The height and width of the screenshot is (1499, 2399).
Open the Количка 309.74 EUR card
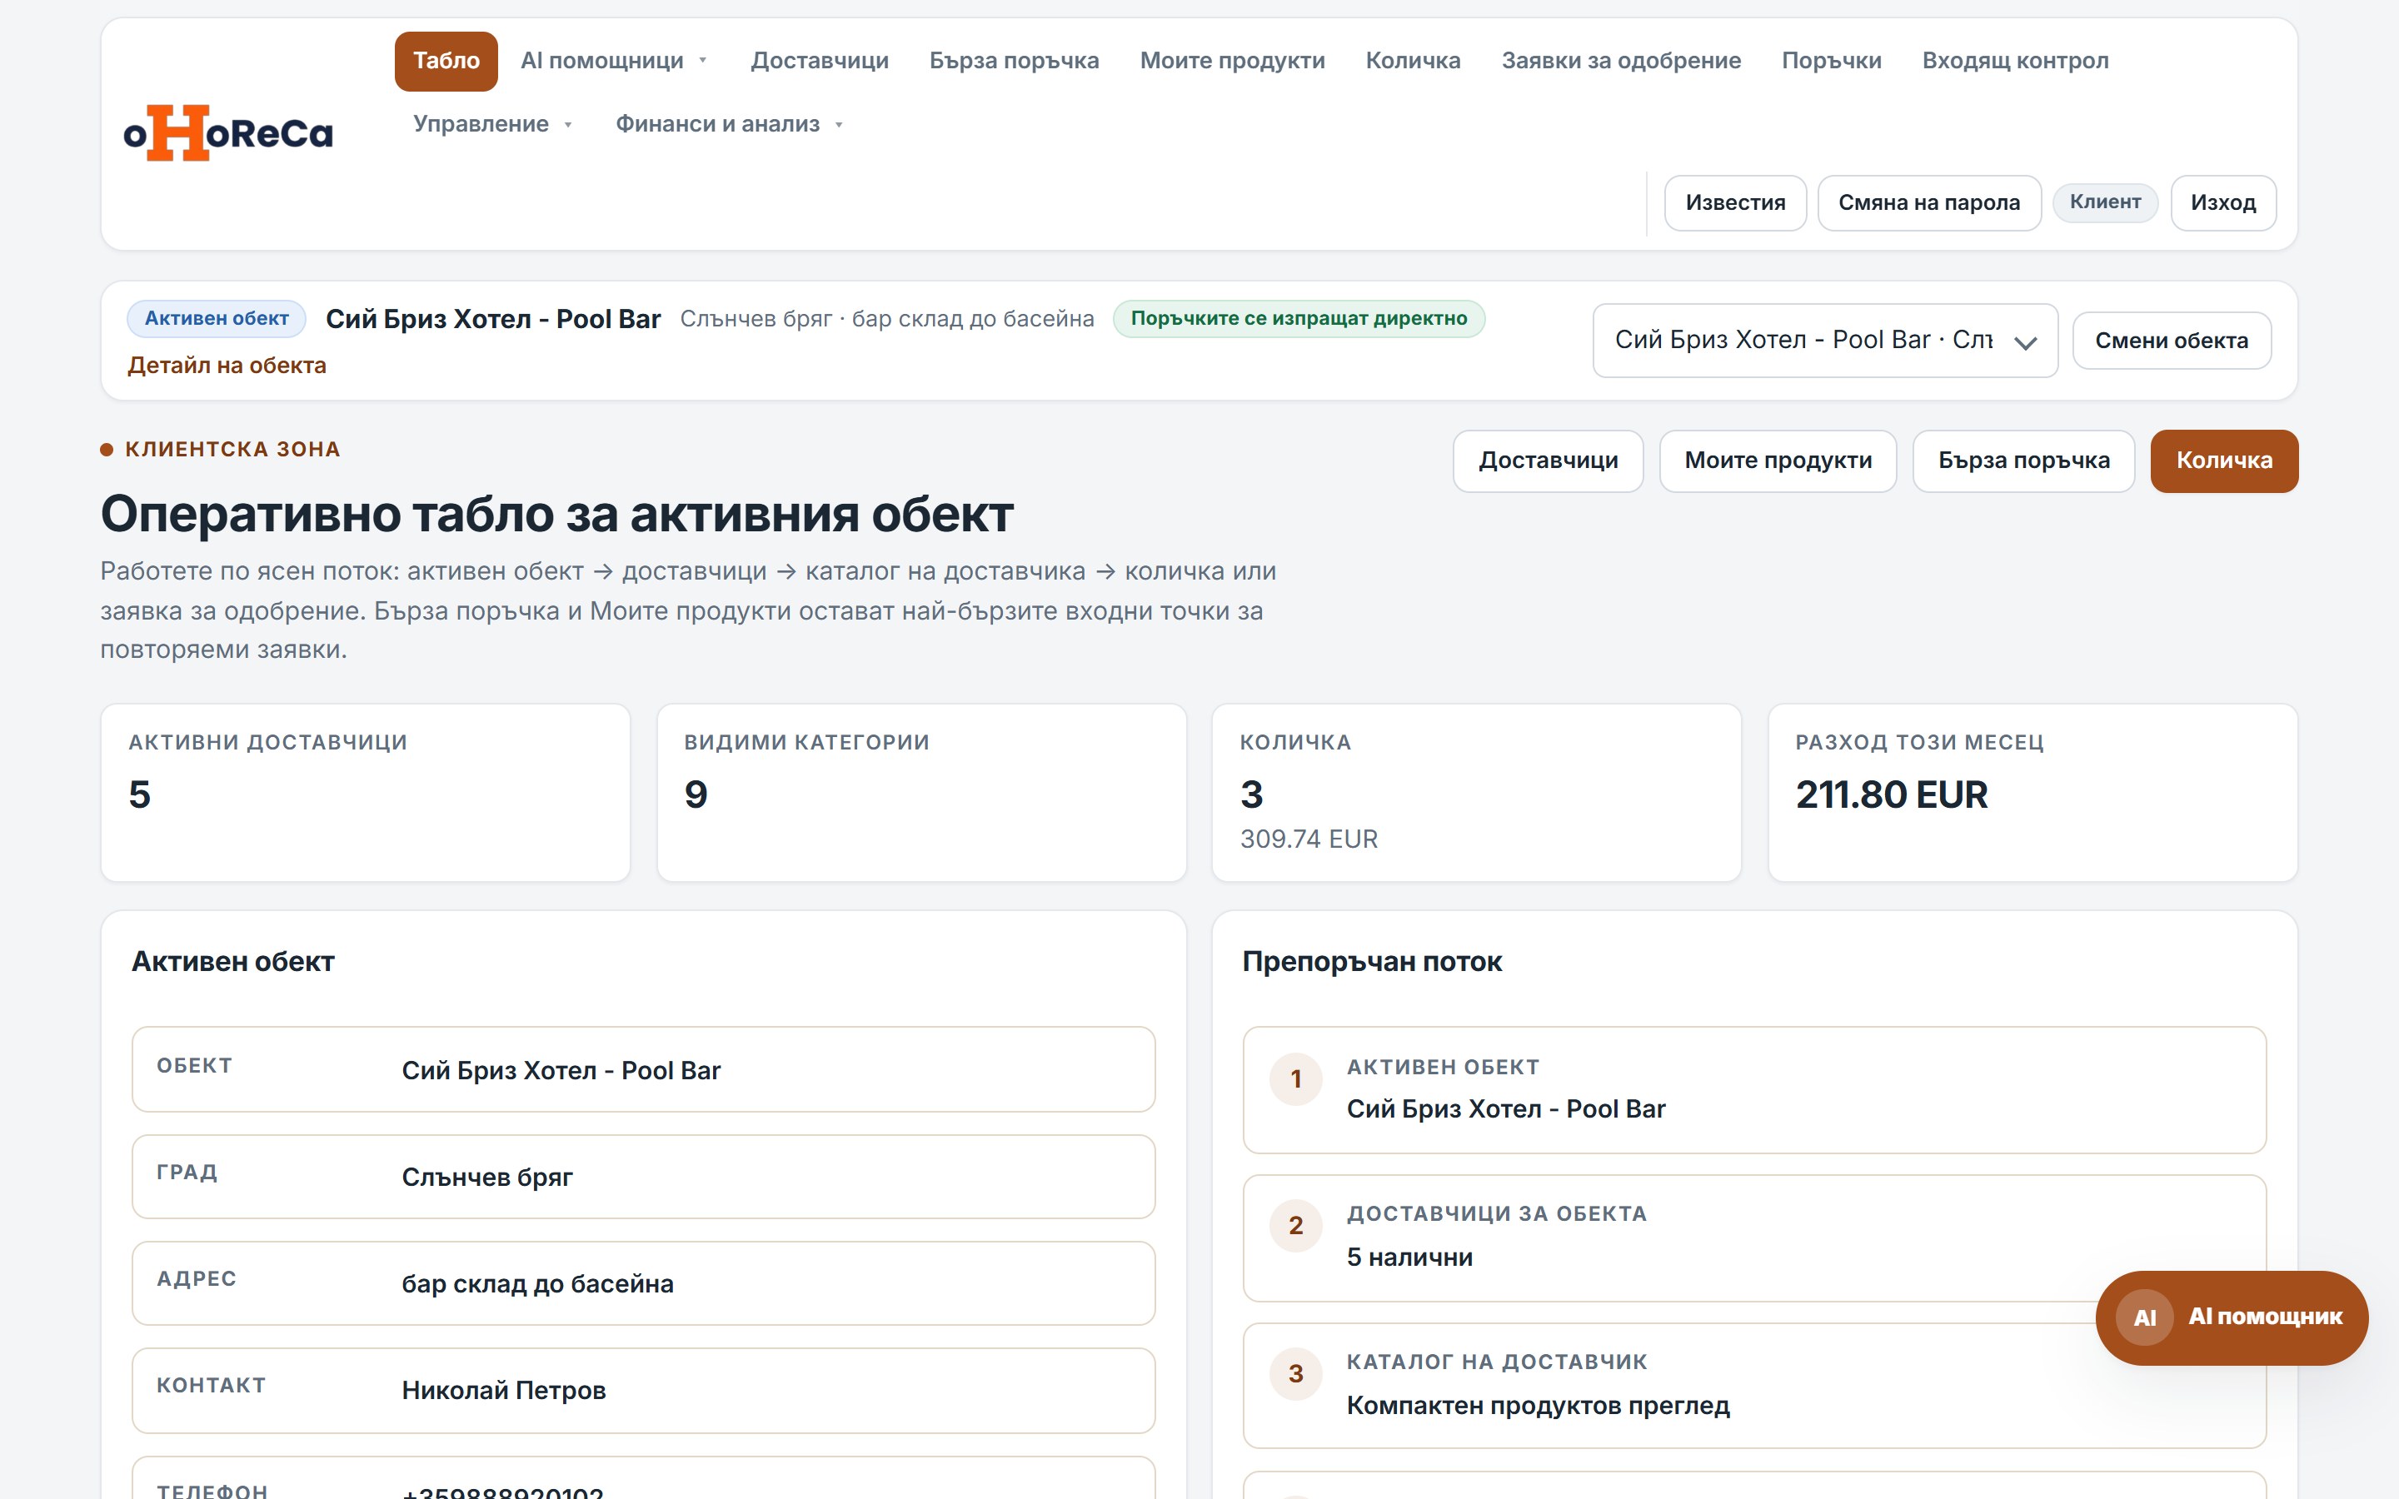point(1476,793)
